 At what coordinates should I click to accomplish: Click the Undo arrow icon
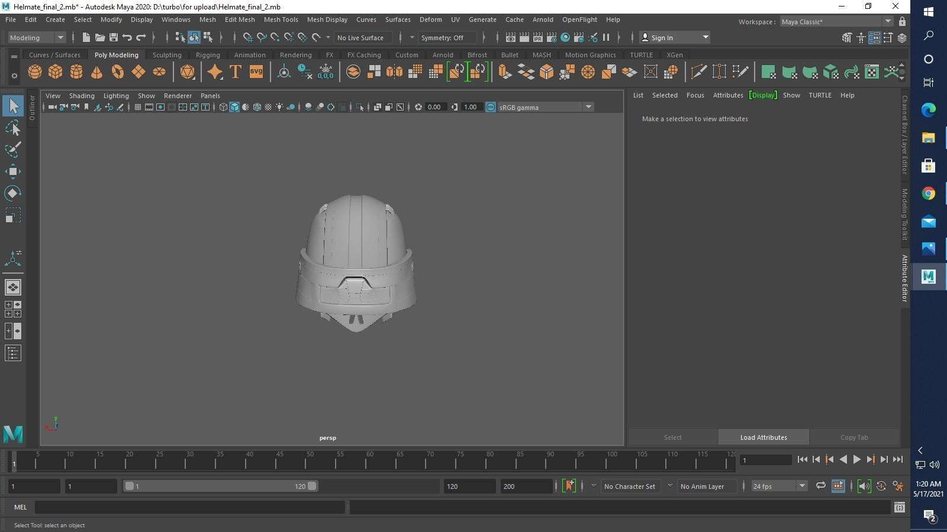point(127,37)
